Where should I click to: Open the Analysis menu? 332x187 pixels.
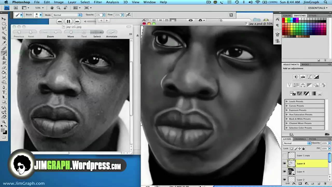point(113,2)
